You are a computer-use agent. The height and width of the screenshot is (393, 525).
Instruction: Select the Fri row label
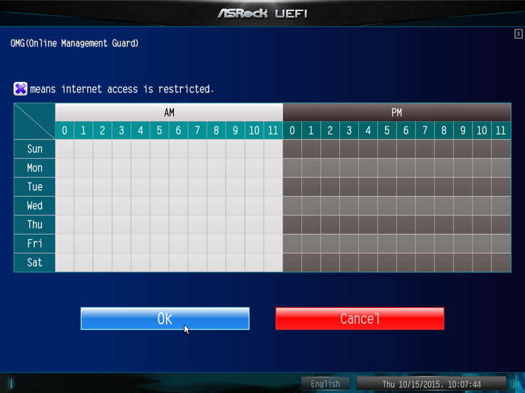pos(35,243)
